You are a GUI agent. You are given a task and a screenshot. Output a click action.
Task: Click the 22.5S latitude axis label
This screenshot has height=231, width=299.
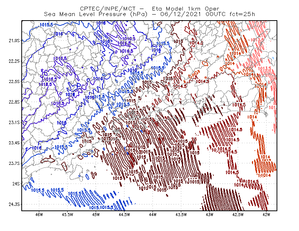pyautogui.click(x=14, y=81)
